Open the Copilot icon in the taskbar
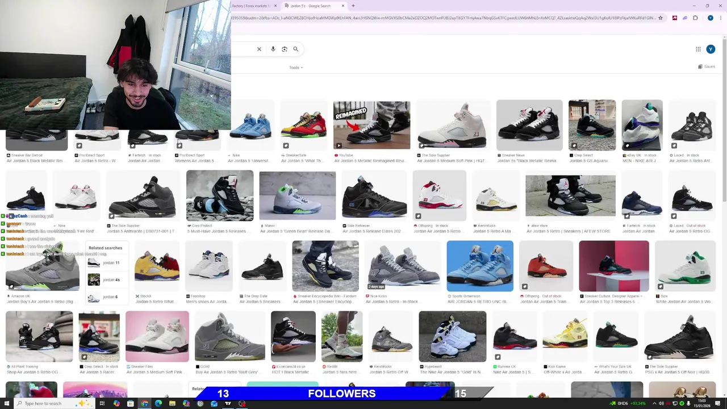The height and width of the screenshot is (409, 727). 116,404
